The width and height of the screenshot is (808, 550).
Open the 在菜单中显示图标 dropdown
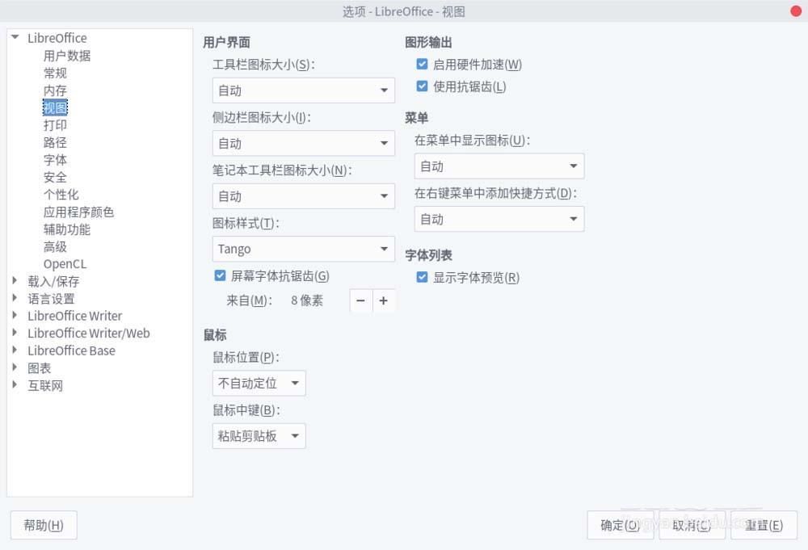pyautogui.click(x=498, y=166)
